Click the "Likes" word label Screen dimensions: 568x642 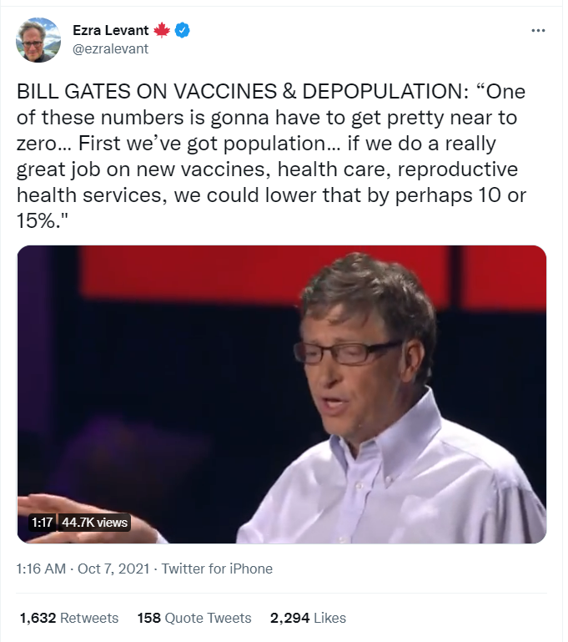point(329,618)
